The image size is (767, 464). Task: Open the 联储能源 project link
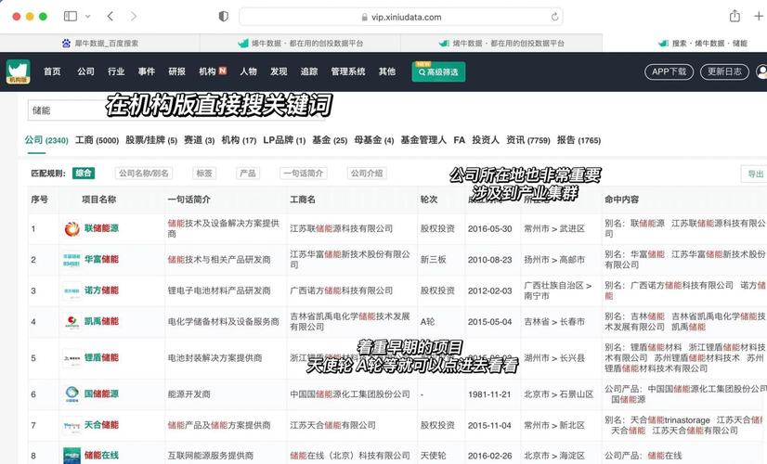click(101, 228)
